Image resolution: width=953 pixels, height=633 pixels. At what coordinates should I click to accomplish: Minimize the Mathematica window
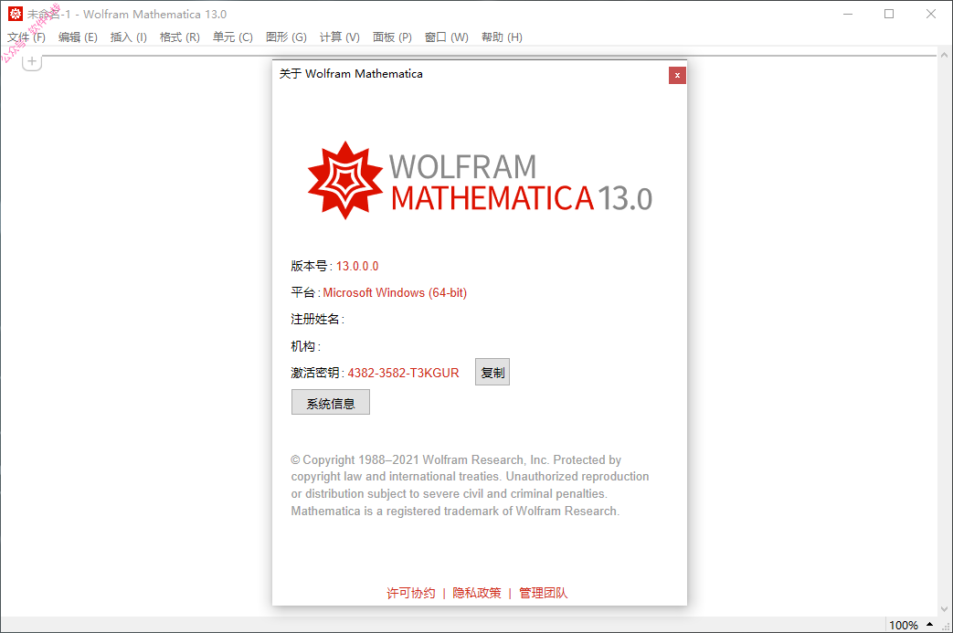(848, 14)
